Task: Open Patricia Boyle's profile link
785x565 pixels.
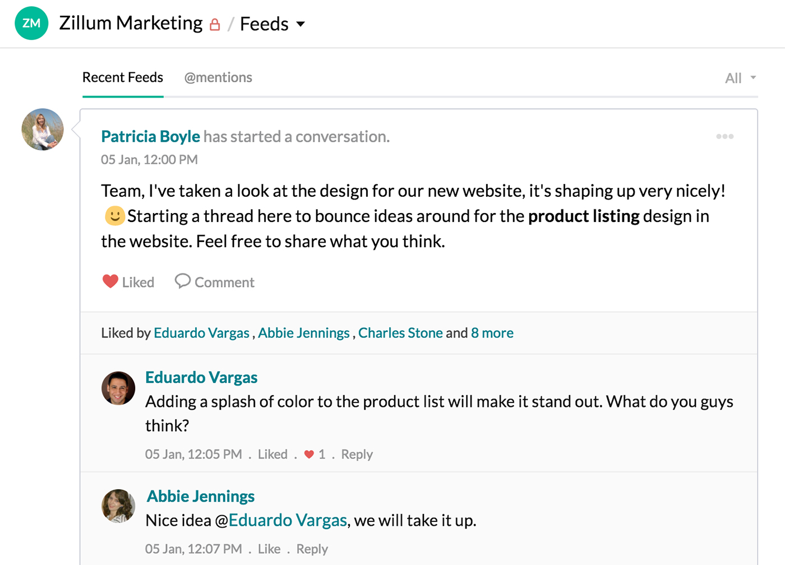Action: (x=150, y=137)
